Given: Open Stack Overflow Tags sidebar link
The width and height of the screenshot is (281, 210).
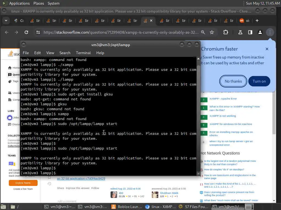Looking at the screenshot, I should pyautogui.click(x=13, y=81).
